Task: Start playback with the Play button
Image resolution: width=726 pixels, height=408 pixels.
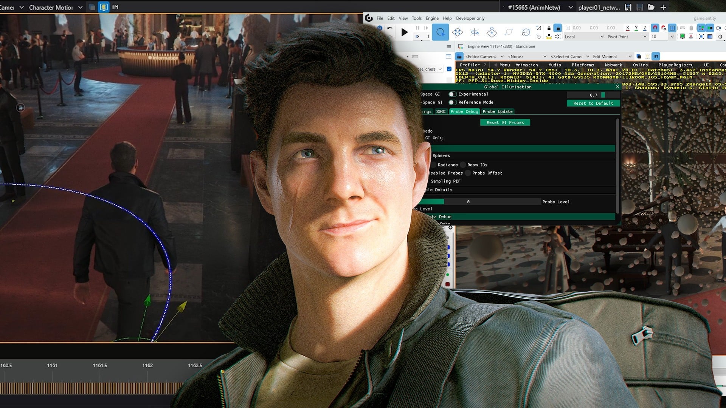Action: (x=404, y=32)
